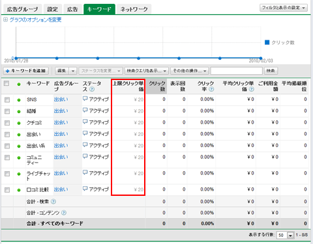Select the キーワード tab

click(x=99, y=9)
